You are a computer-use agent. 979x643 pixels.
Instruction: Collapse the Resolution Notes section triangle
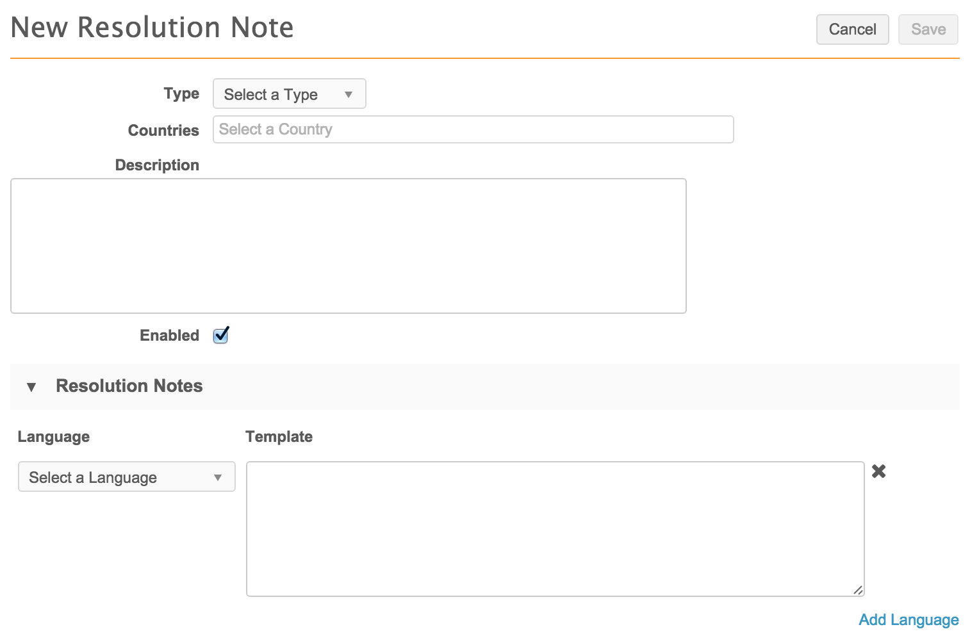point(31,387)
